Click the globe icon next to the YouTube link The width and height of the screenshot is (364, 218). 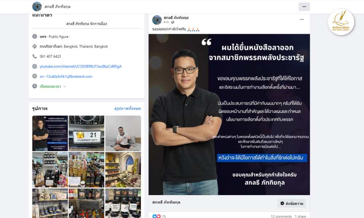[35, 66]
